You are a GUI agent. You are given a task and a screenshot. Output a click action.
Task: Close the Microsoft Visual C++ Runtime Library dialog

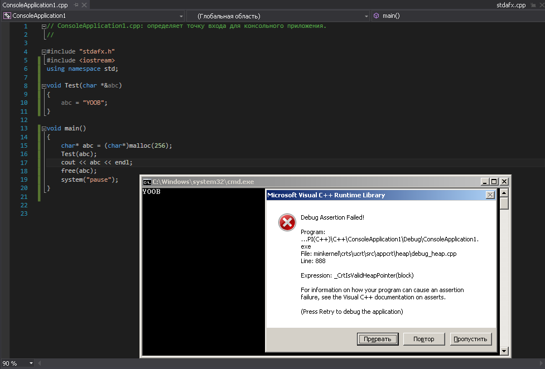tap(490, 195)
